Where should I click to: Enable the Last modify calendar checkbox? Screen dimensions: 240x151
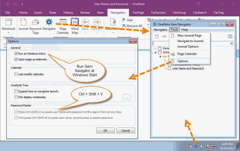click(x=16, y=74)
